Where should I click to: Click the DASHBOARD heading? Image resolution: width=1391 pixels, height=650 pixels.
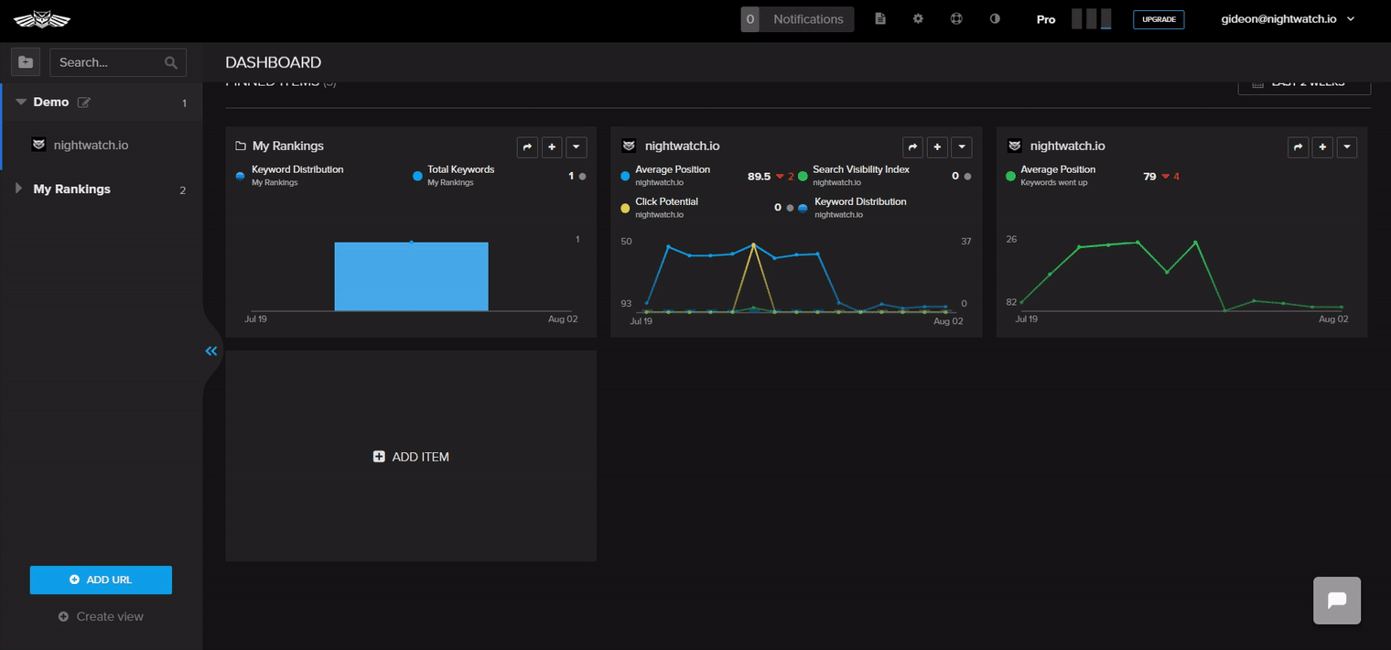(273, 62)
